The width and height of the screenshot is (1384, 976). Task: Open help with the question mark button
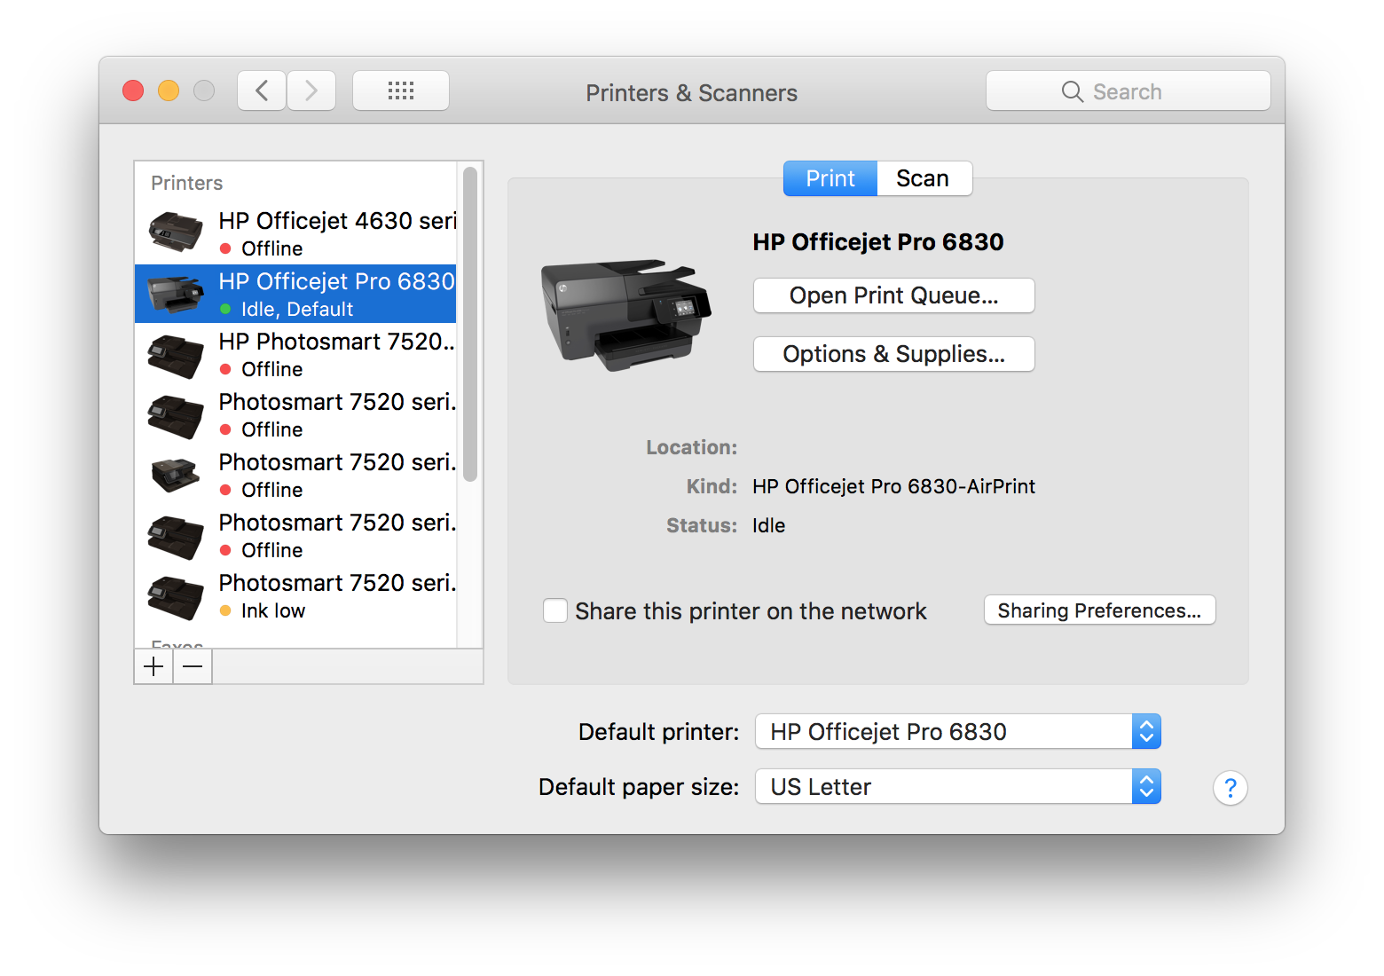[1230, 788]
